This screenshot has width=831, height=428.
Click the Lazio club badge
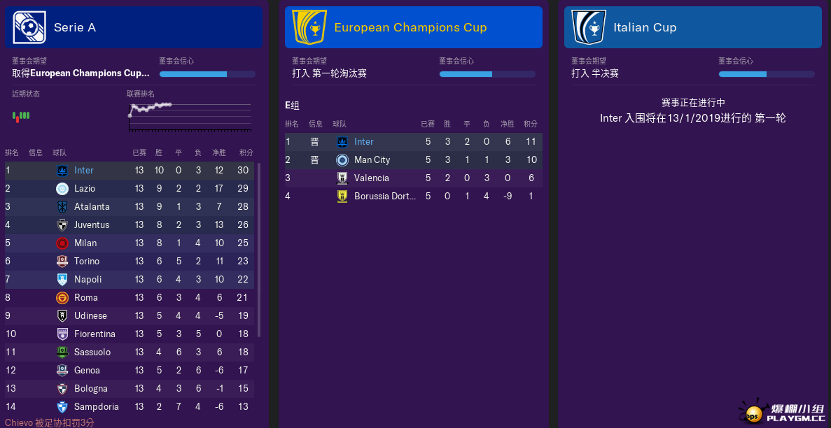[x=62, y=189]
